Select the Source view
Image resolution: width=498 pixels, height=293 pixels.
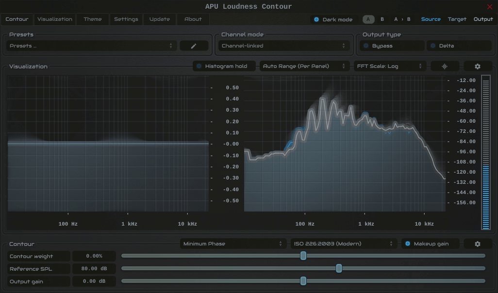pos(431,19)
